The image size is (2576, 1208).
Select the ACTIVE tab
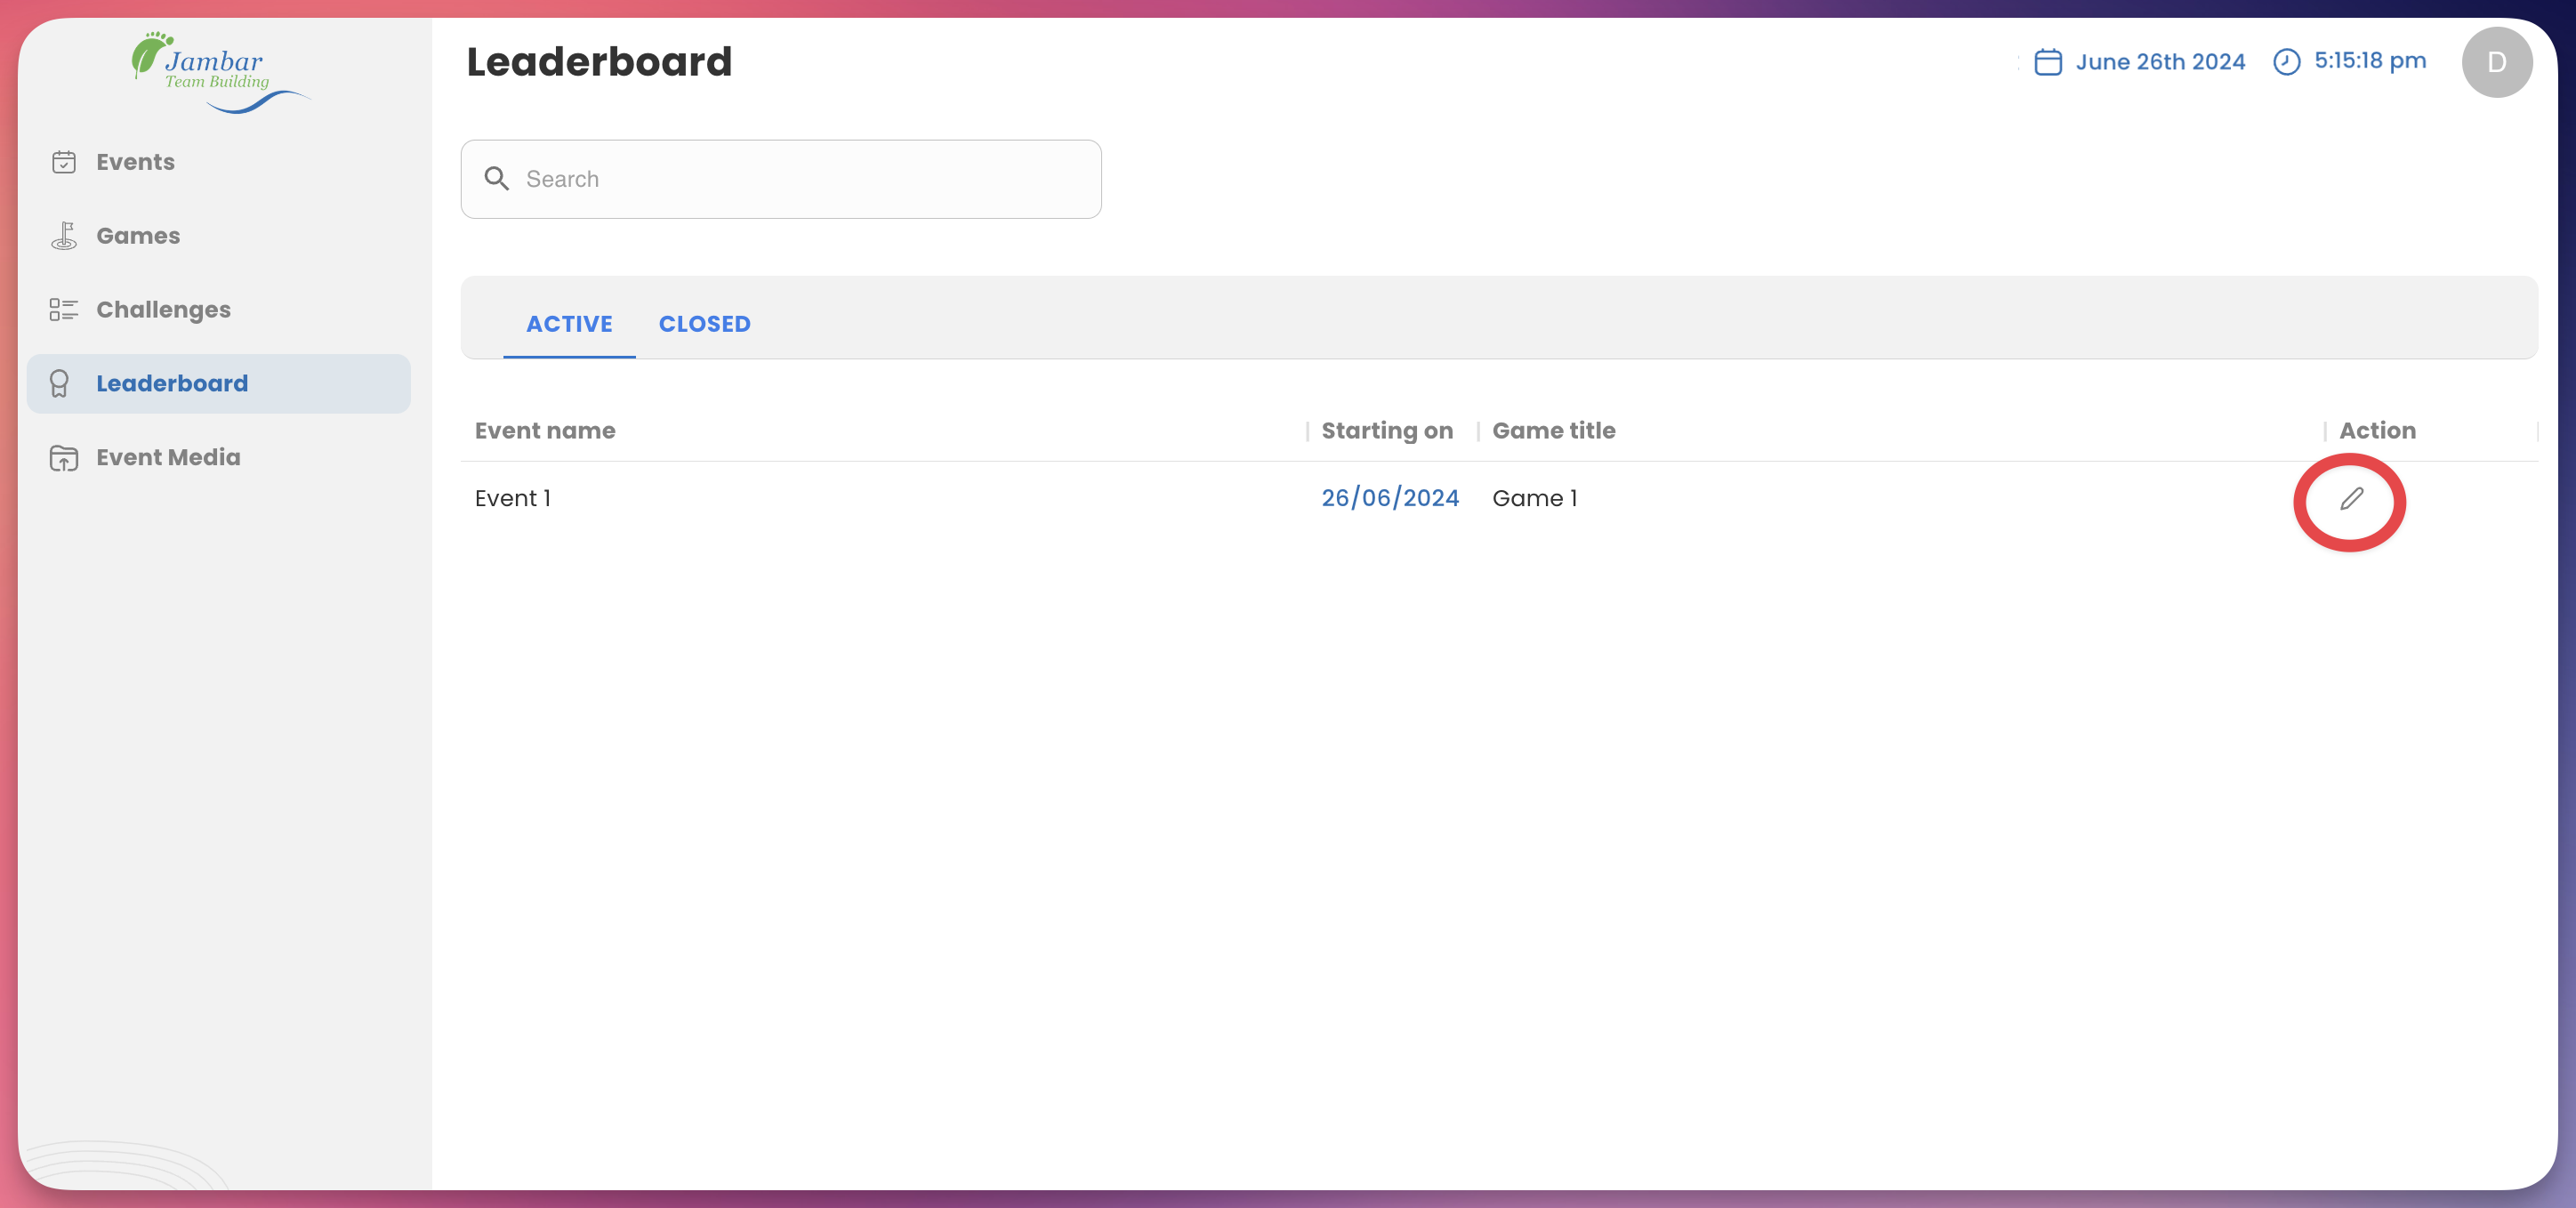[x=569, y=324]
